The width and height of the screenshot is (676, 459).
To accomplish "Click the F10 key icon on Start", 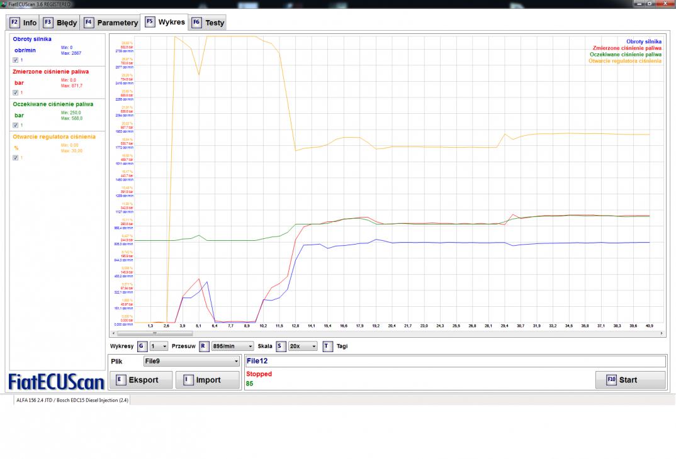I will tap(611, 380).
